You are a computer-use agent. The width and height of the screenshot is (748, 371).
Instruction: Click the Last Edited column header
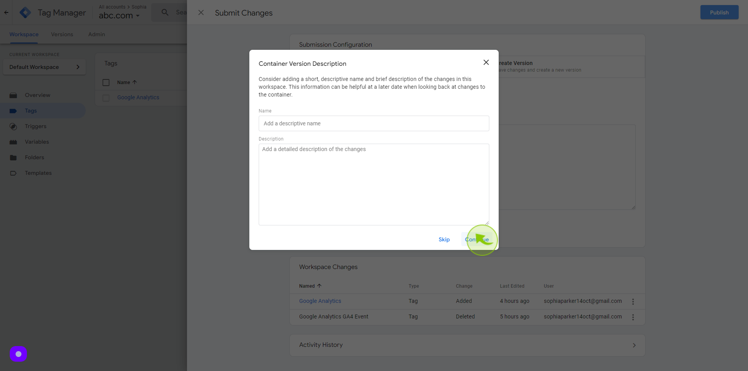tap(512, 286)
